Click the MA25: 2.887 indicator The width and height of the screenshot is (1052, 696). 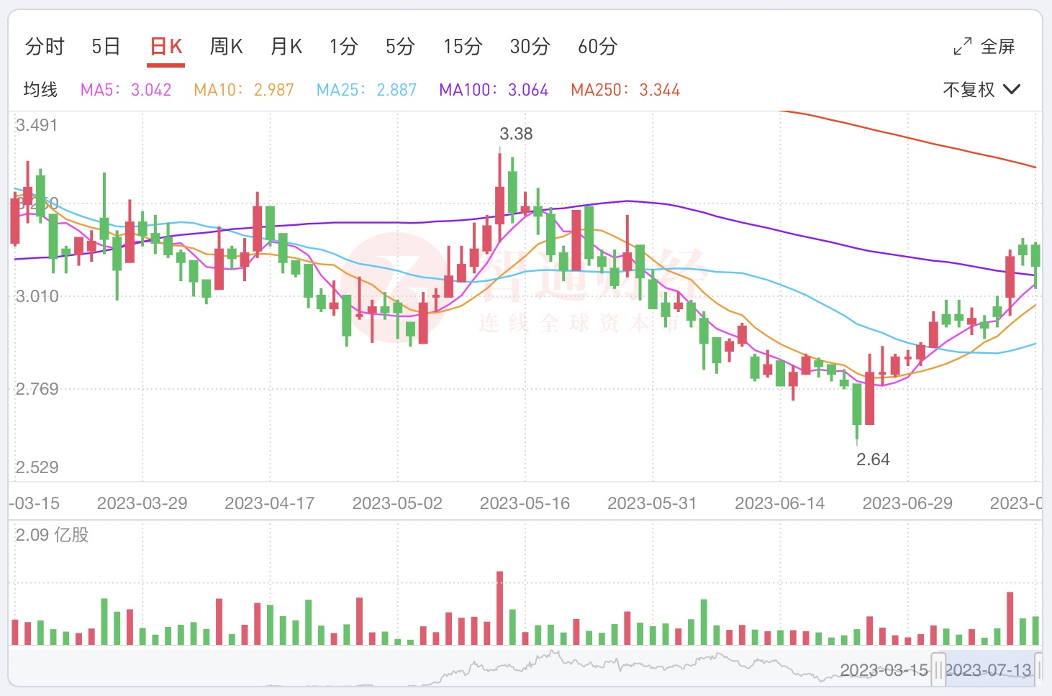tap(367, 90)
